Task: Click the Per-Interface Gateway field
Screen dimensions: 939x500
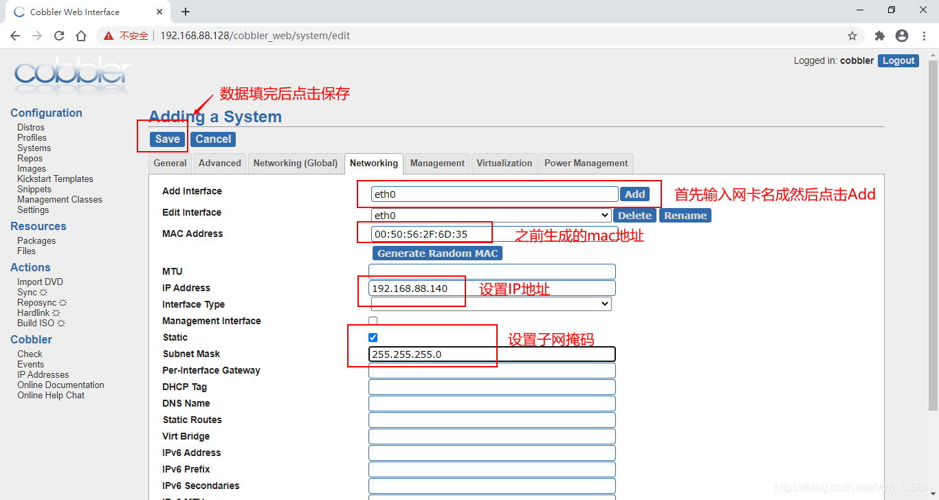Action: pos(492,370)
